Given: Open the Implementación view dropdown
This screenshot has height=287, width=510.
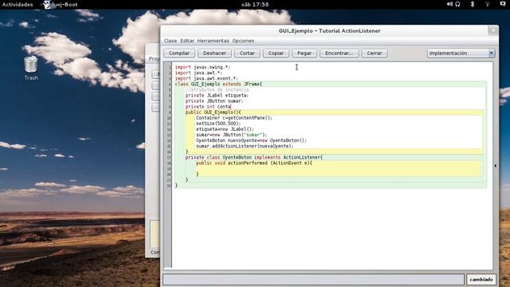Looking at the screenshot, I should [x=461, y=53].
